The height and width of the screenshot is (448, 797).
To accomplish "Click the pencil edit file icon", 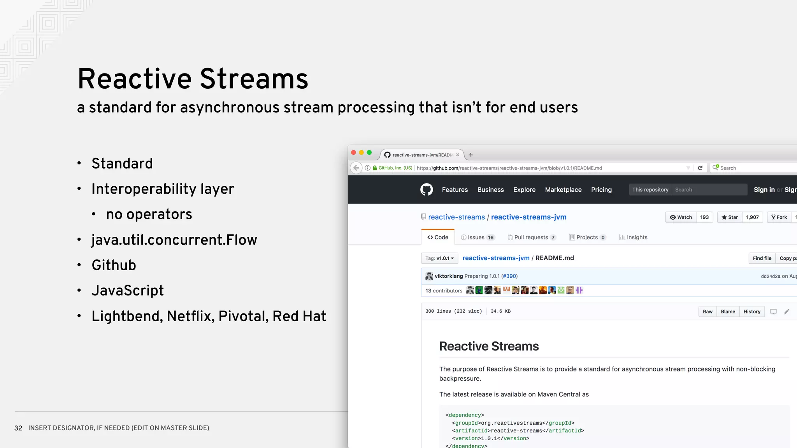I will (786, 311).
